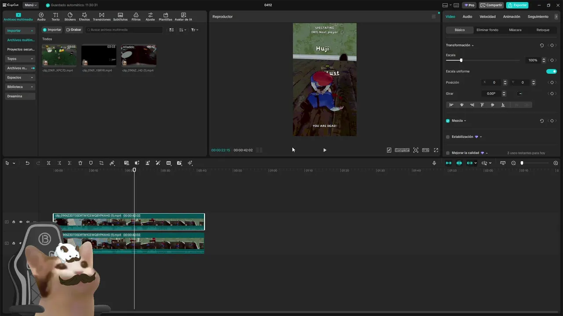Lock the top video track
563x316 pixels.
pyautogui.click(x=13, y=222)
